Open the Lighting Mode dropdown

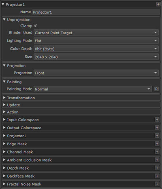coord(96,41)
